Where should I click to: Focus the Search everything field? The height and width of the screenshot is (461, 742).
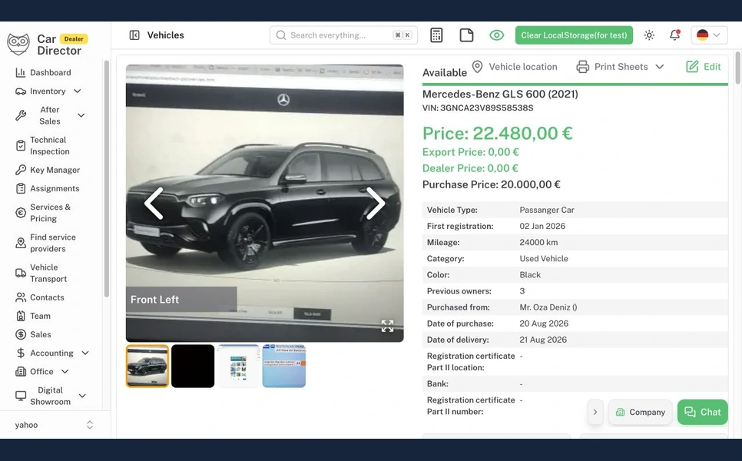click(x=343, y=35)
